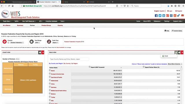185x104 pixels.
Task: Click the Table View download icon
Action: pos(176,53)
